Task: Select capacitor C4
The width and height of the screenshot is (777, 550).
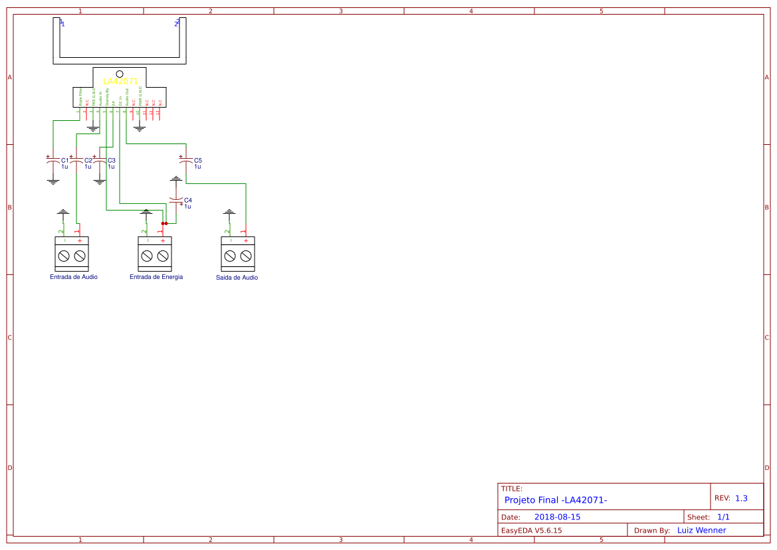Action: tap(176, 201)
